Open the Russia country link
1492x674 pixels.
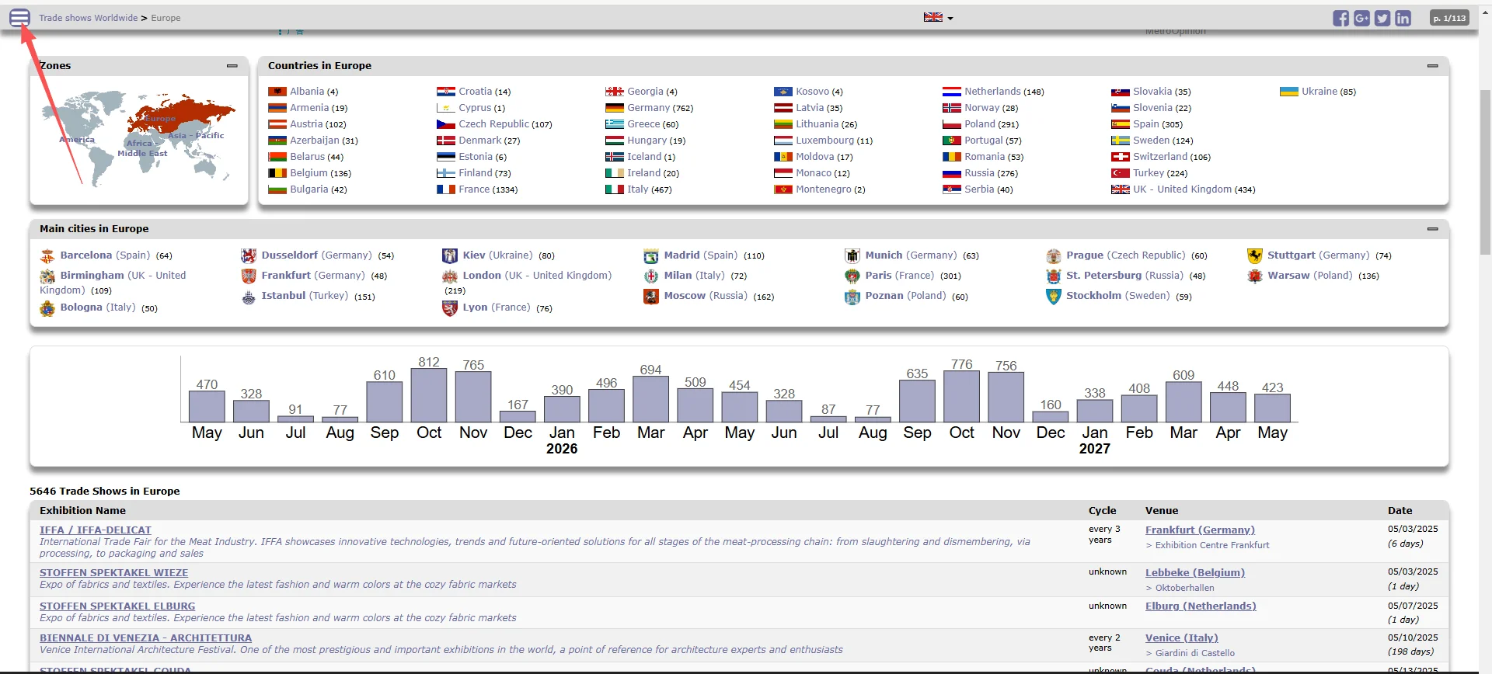click(x=979, y=173)
